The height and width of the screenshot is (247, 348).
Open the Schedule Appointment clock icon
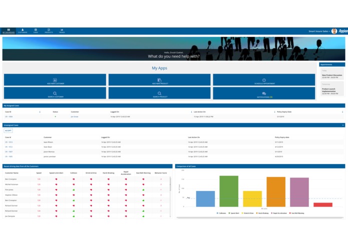264,80
